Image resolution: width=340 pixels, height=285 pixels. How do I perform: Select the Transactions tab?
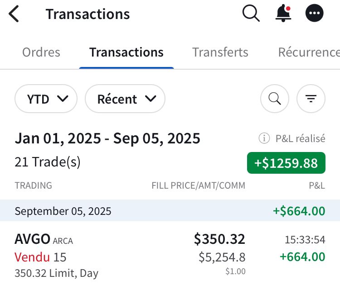(126, 52)
